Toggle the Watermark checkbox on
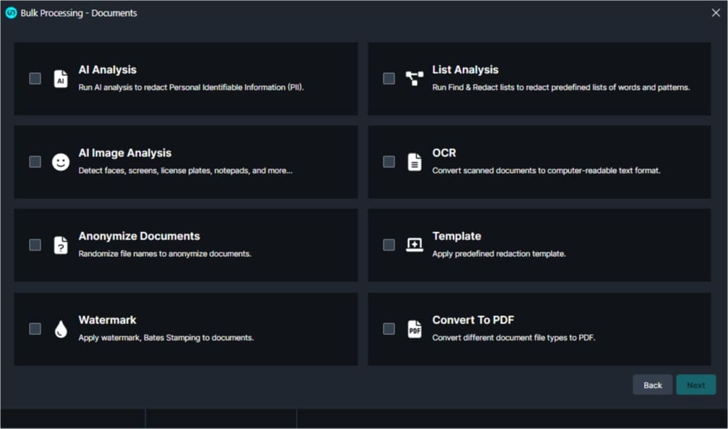Image resolution: width=728 pixels, height=429 pixels. pos(35,328)
